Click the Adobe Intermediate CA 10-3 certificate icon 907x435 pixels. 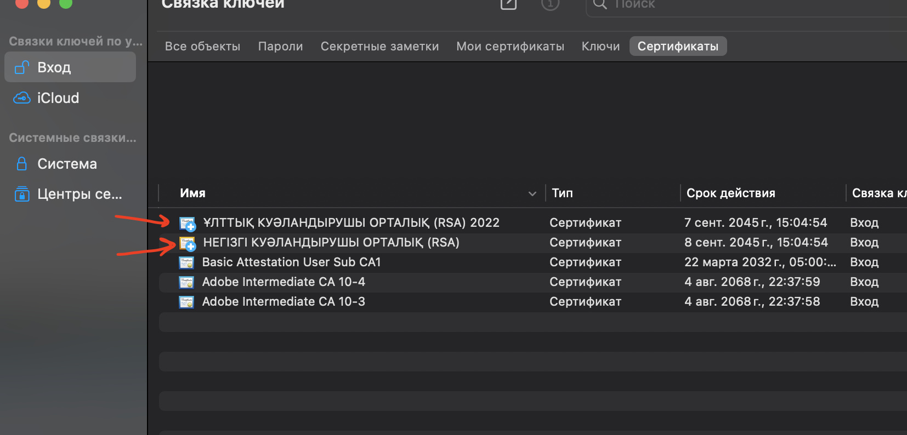[186, 302]
